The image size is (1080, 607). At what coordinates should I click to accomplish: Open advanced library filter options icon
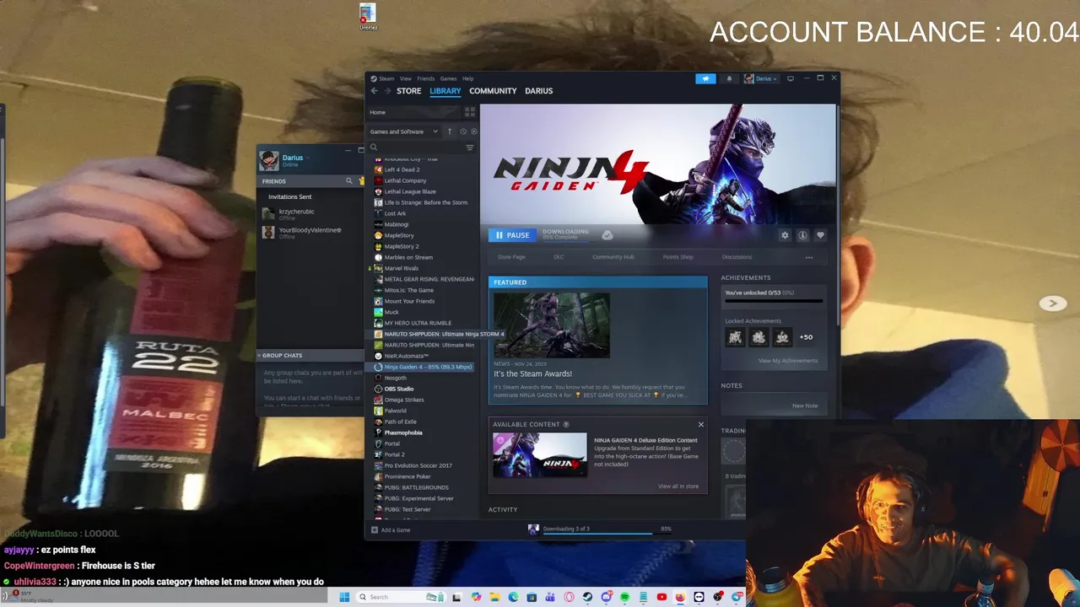coord(470,148)
